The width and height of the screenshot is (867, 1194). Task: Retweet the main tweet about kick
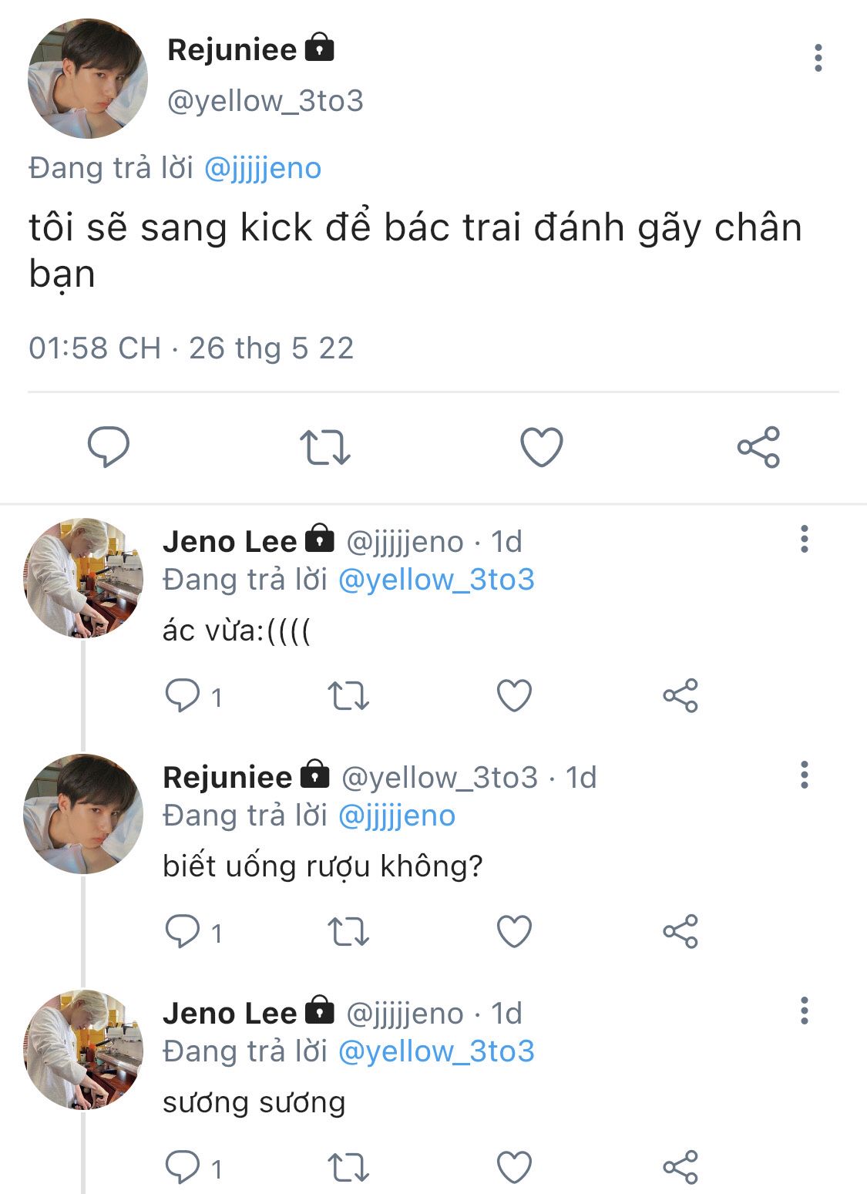324,448
